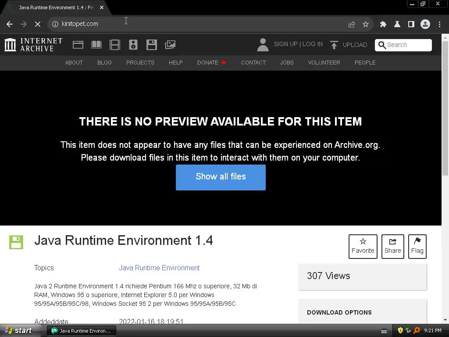
Task: Click the on-screen keyboard tray icon
Action: [384, 331]
